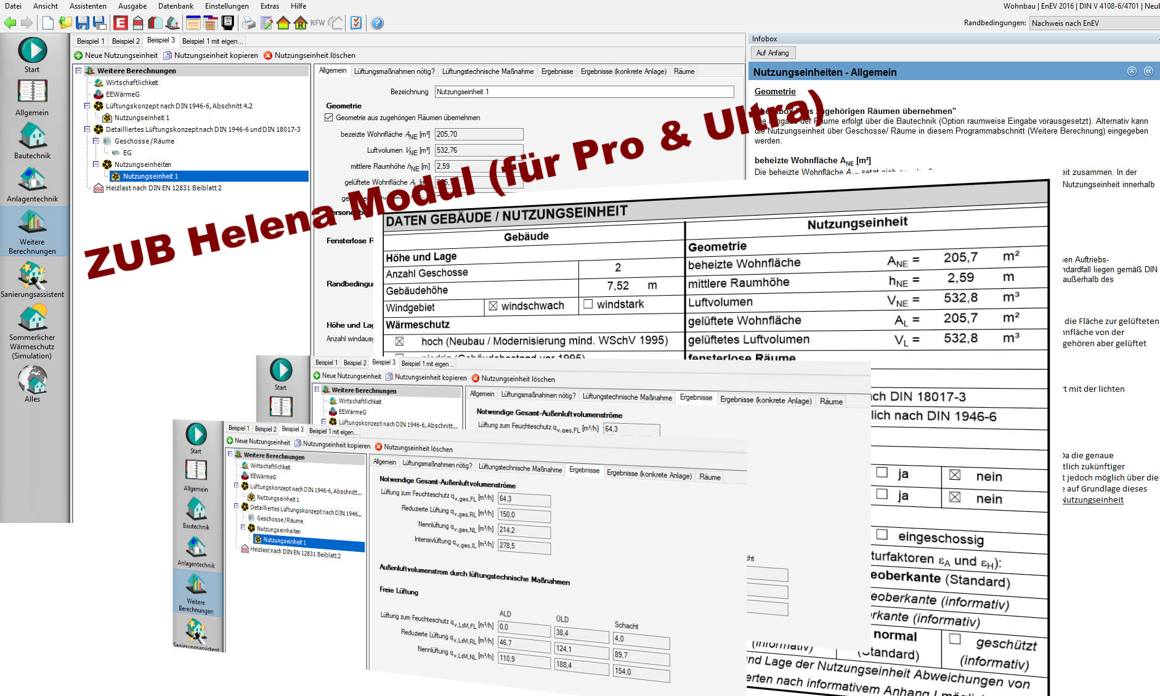Open the Extras menu
The image size is (1160, 696).
(269, 6)
